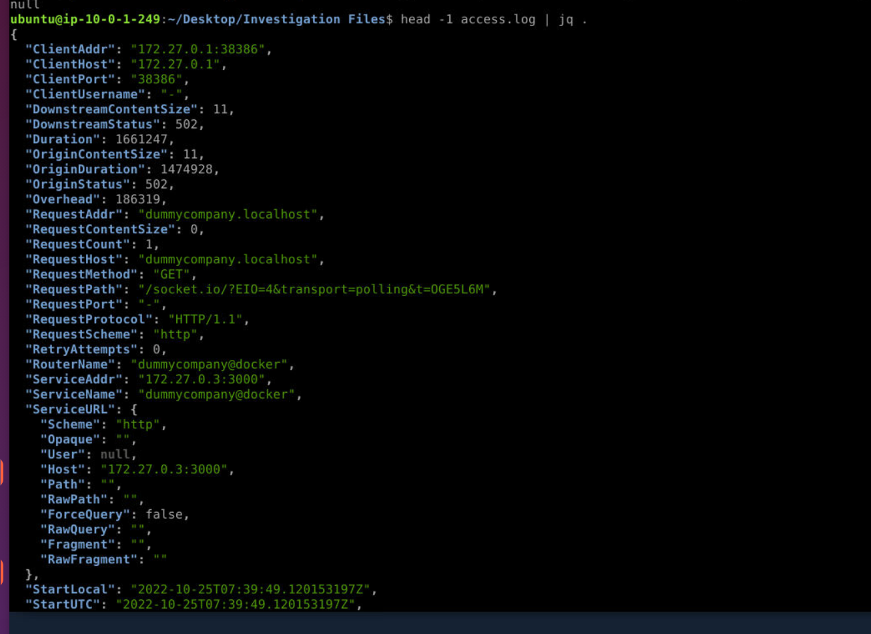The image size is (871, 634).
Task: Click the Overhead value 186319
Action: coord(141,199)
